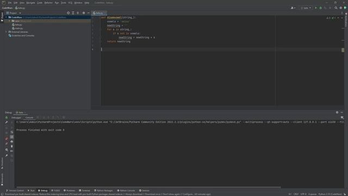Screen dimensions: 348x196
Task: Click the console search magnifier icon
Action: pos(7,150)
